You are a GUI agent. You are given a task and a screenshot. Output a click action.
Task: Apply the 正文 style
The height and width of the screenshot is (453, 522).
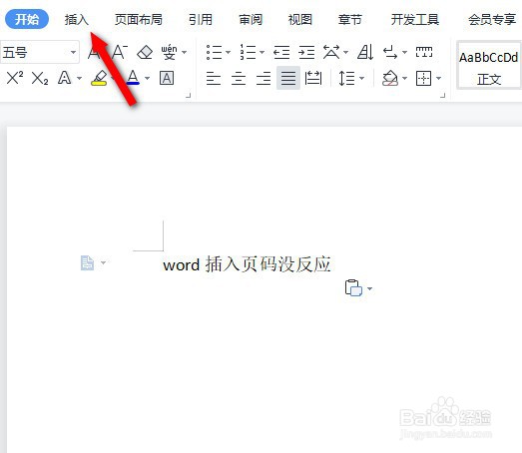coord(489,65)
